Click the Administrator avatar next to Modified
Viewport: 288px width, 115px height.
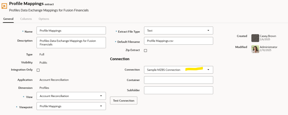point(255,49)
